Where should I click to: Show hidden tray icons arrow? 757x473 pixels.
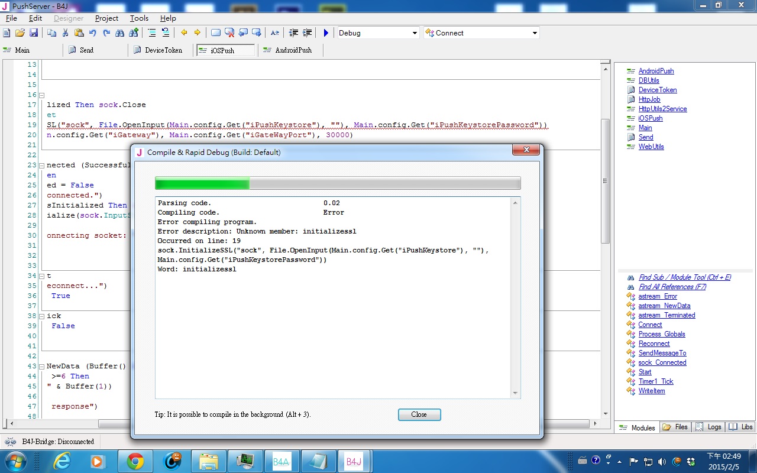620,461
